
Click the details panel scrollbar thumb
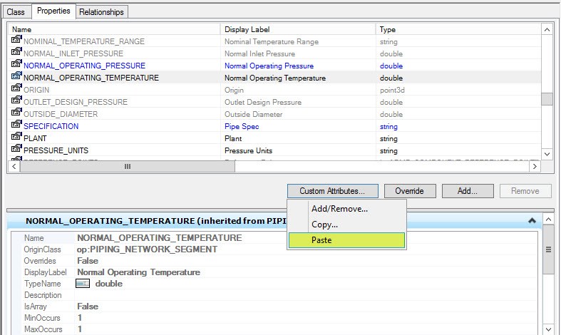coord(548,249)
